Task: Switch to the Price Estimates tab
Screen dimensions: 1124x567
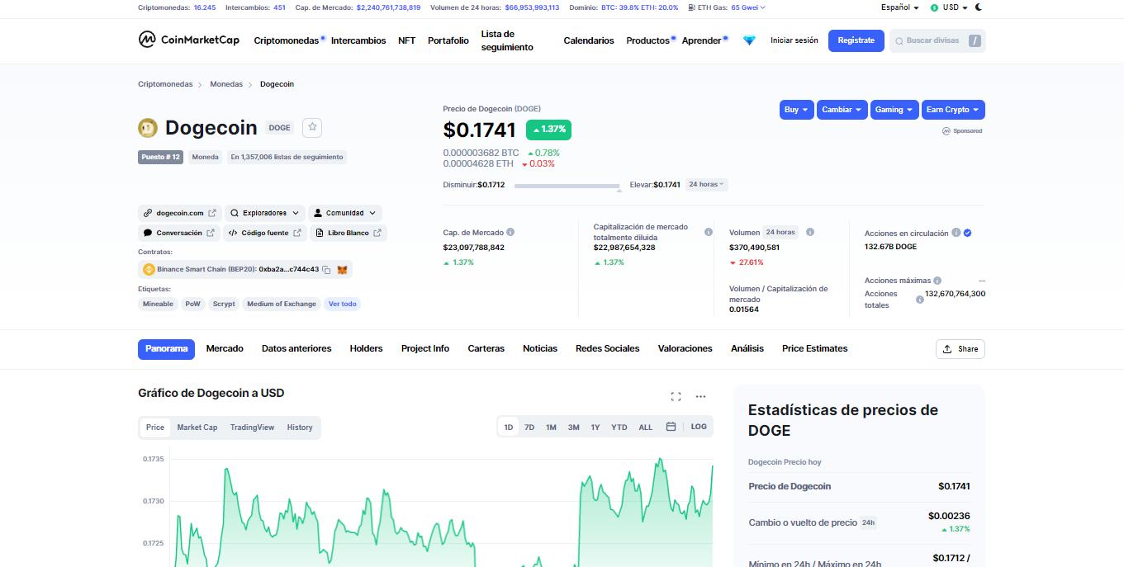Action: 815,349
